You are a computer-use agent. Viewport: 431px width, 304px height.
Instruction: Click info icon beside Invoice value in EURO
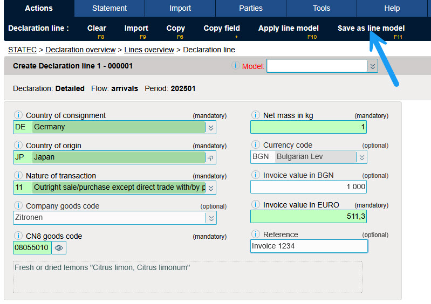255,205
